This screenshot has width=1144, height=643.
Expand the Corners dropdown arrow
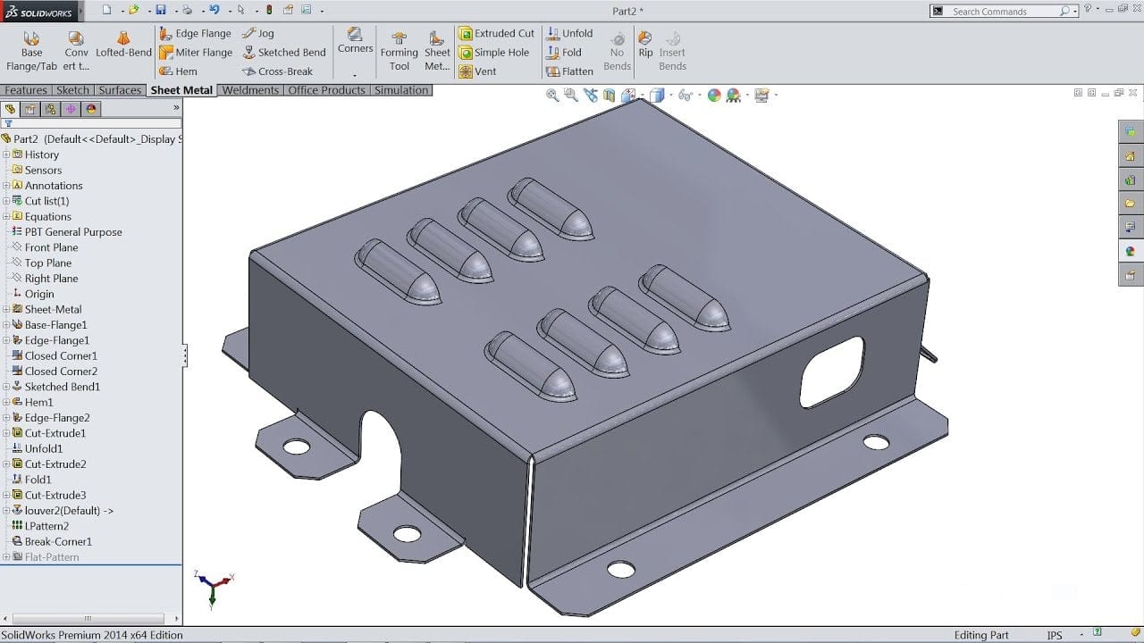click(x=355, y=75)
